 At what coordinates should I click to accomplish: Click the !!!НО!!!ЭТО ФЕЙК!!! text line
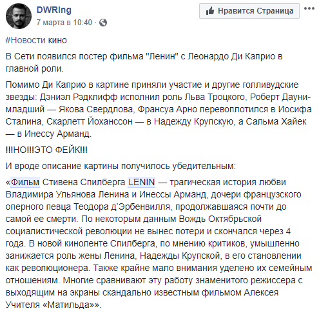(x=46, y=150)
